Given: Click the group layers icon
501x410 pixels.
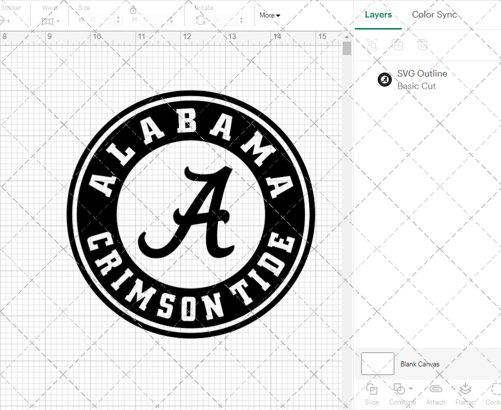Looking at the screenshot, I should click(372, 45).
